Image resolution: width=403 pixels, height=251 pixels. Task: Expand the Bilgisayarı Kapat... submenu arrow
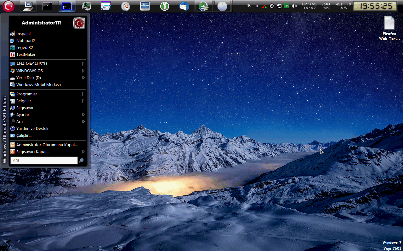pyautogui.click(x=83, y=152)
